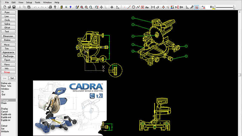Image resolution: width=242 pixels, height=136 pixels.
Task: Expand the Redo history dropdown arrow
Action: 45,7
